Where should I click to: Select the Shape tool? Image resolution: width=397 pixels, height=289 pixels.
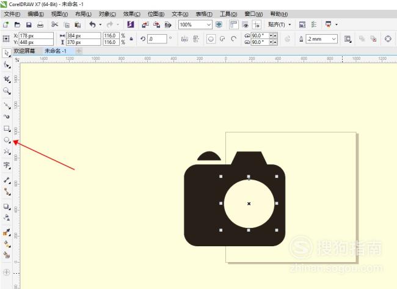[x=7, y=65]
